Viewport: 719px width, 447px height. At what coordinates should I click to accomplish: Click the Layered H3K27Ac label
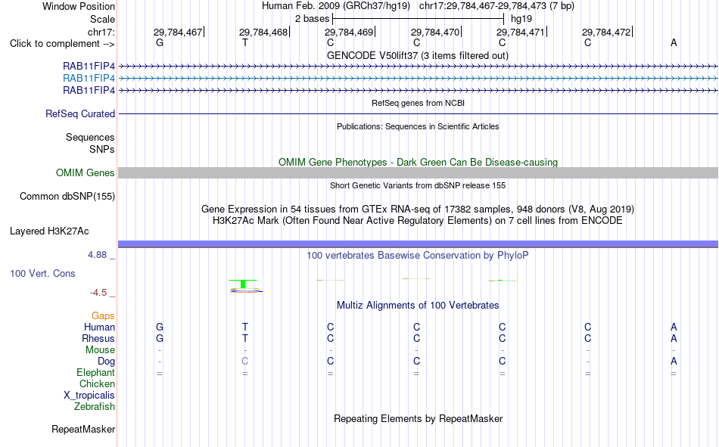pyautogui.click(x=49, y=231)
